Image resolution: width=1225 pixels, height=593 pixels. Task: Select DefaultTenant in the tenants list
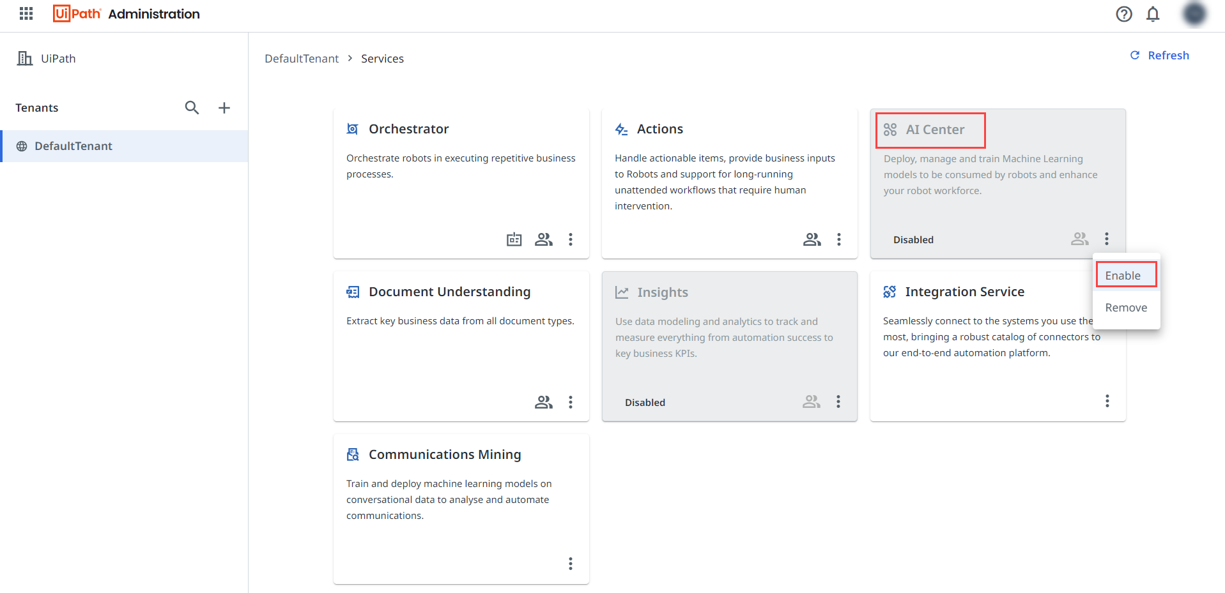coord(125,146)
